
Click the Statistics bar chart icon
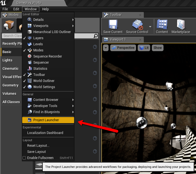tap(30, 68)
